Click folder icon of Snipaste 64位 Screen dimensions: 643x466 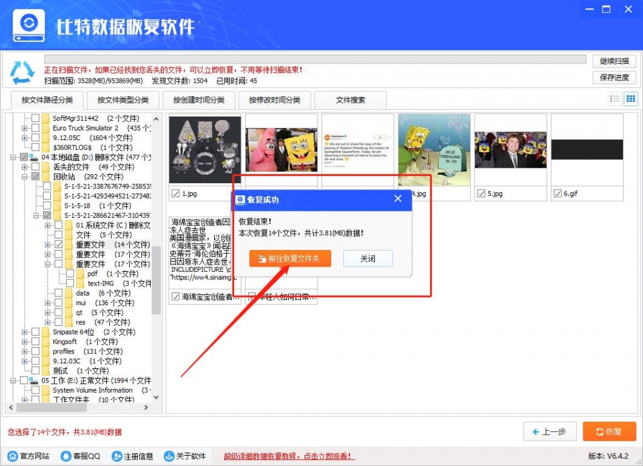(x=46, y=332)
